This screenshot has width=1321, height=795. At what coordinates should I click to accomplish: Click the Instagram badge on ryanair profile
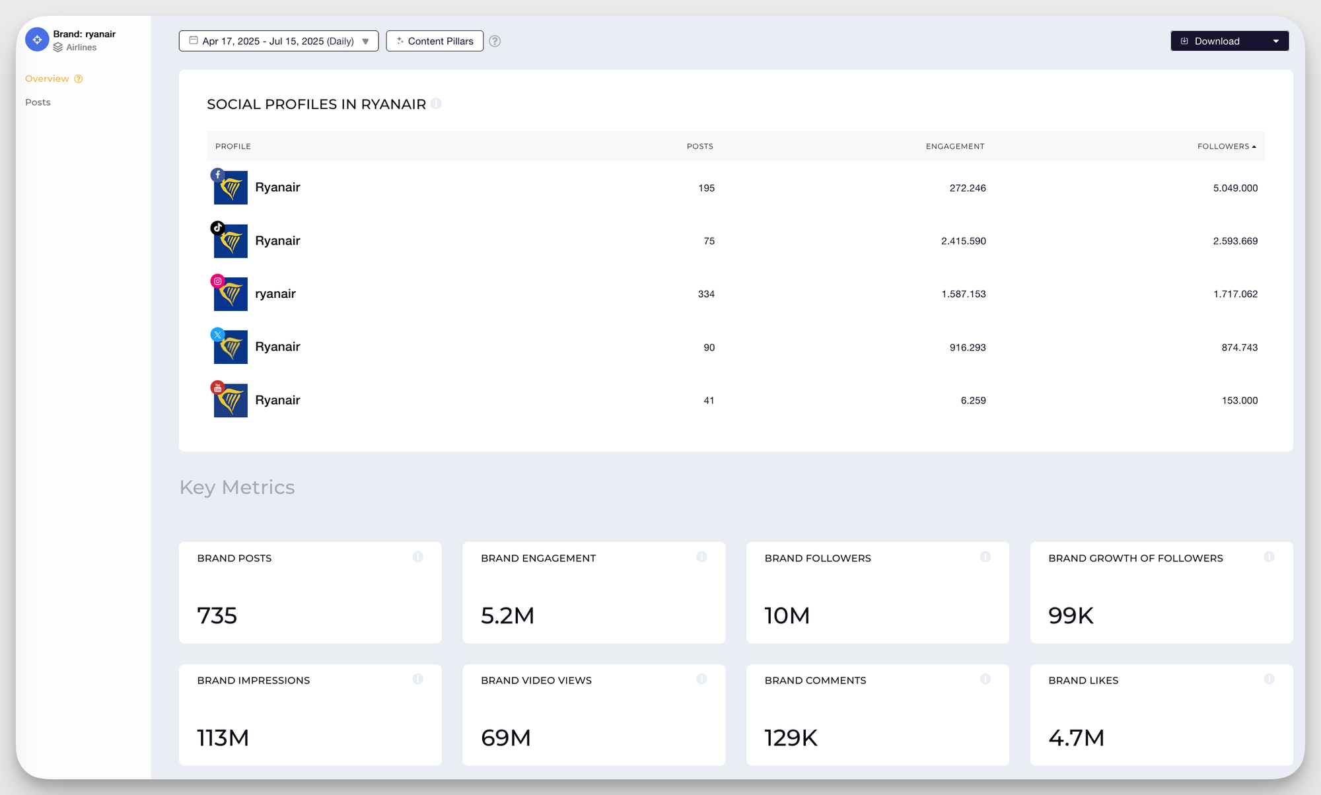tap(217, 281)
